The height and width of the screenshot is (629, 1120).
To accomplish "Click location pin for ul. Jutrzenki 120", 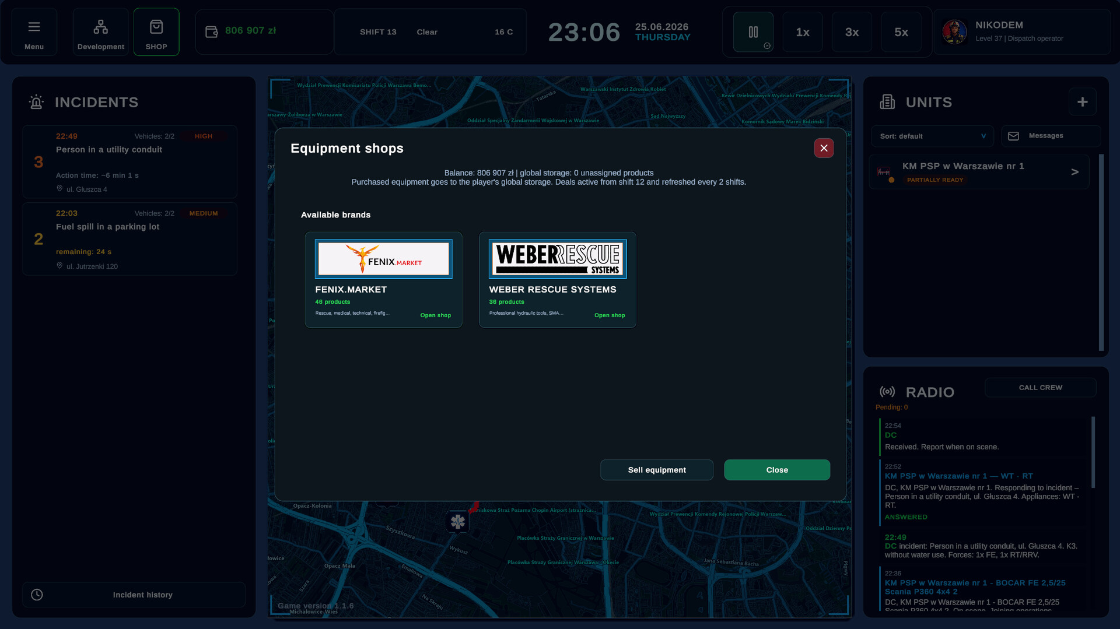I will click(x=60, y=265).
